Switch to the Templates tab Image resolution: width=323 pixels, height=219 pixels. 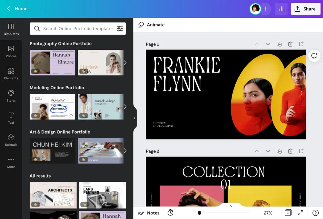[x=11, y=29]
